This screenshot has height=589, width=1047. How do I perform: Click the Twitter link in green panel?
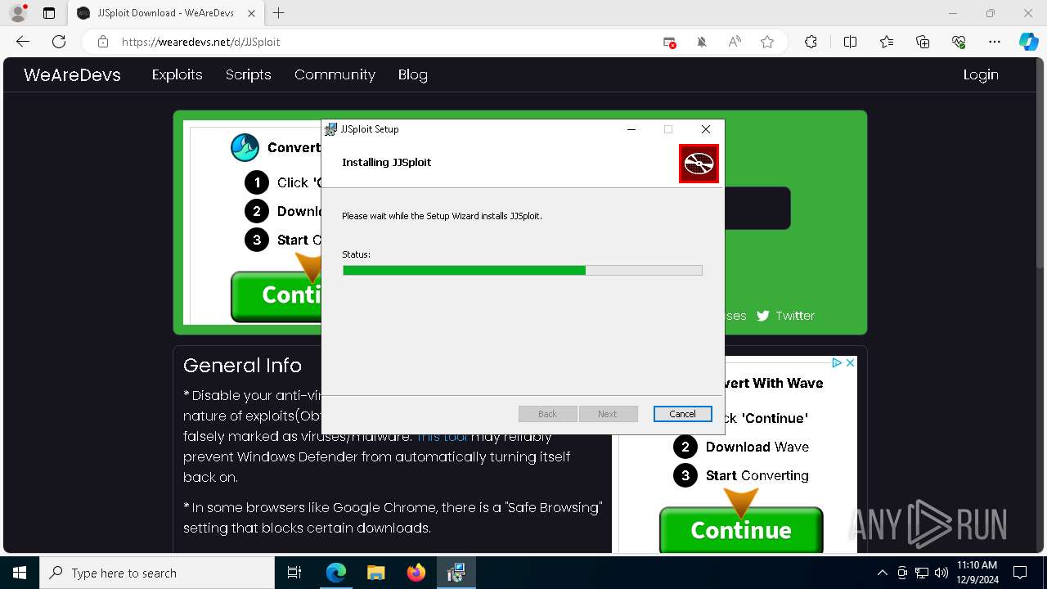point(785,316)
